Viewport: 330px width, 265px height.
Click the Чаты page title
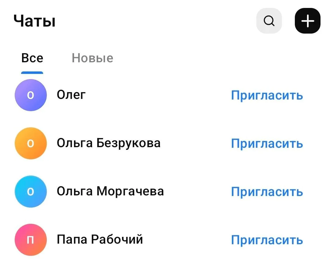coord(35,21)
